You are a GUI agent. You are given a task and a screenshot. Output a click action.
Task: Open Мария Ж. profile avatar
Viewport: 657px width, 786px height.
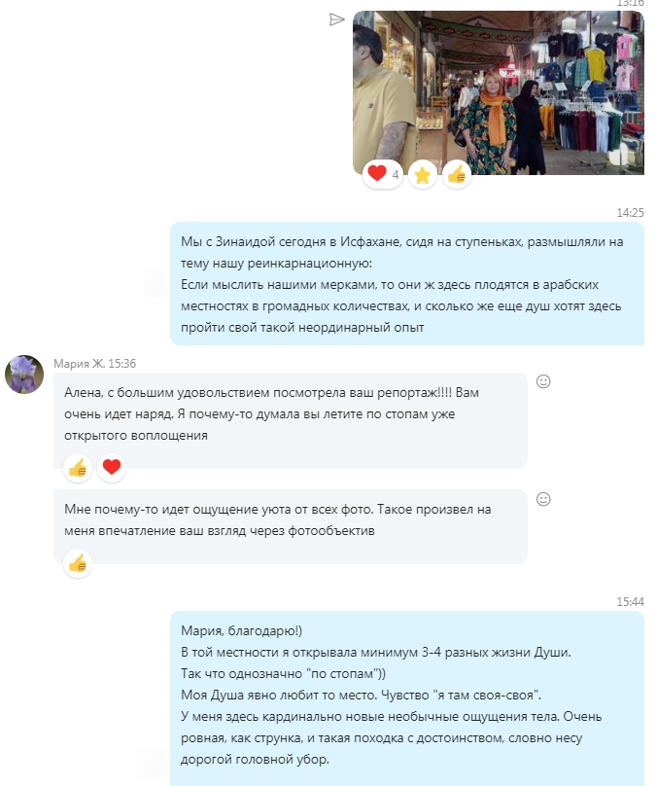(x=24, y=375)
